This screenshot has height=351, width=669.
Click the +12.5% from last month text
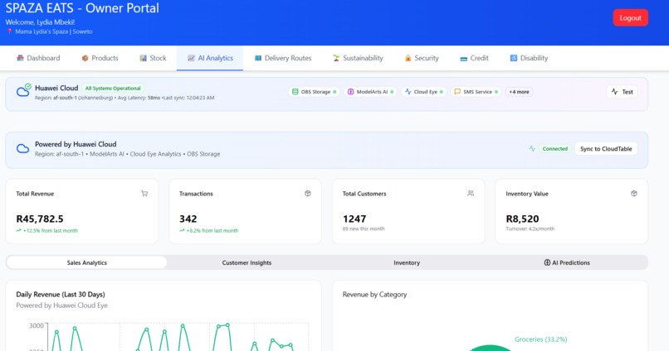[51, 231]
